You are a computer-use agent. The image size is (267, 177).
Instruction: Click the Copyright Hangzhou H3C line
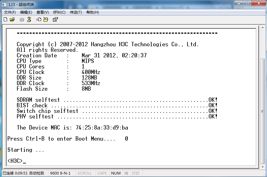[108, 44]
